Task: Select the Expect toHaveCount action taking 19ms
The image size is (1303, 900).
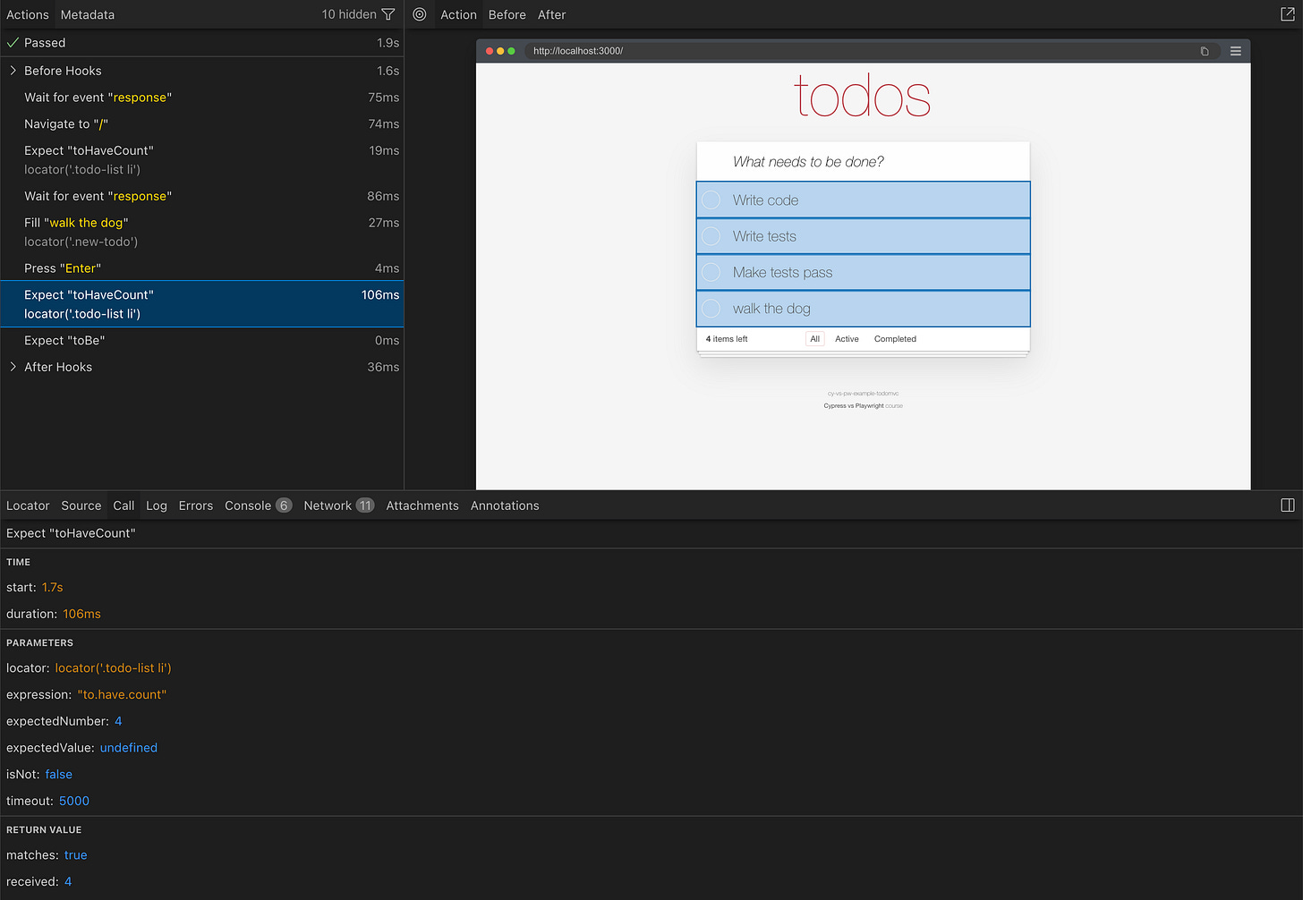Action: click(x=202, y=160)
